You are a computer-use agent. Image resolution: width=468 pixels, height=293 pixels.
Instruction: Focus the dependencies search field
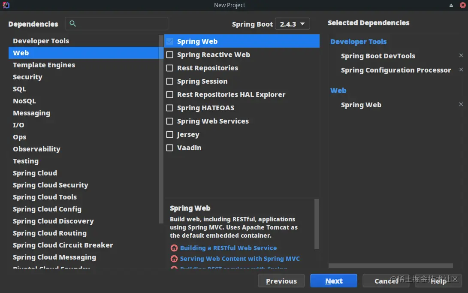117,24
